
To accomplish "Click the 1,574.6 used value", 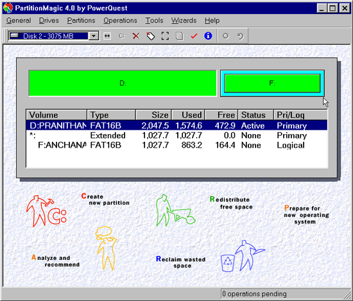I will tap(189, 126).
